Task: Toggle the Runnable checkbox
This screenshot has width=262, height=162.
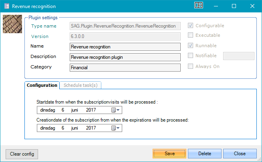Action: coord(191,46)
